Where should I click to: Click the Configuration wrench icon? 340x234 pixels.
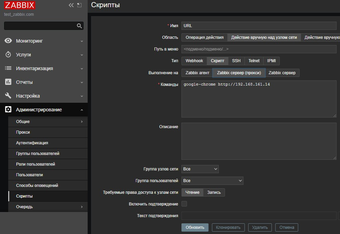pyautogui.click(x=8, y=96)
